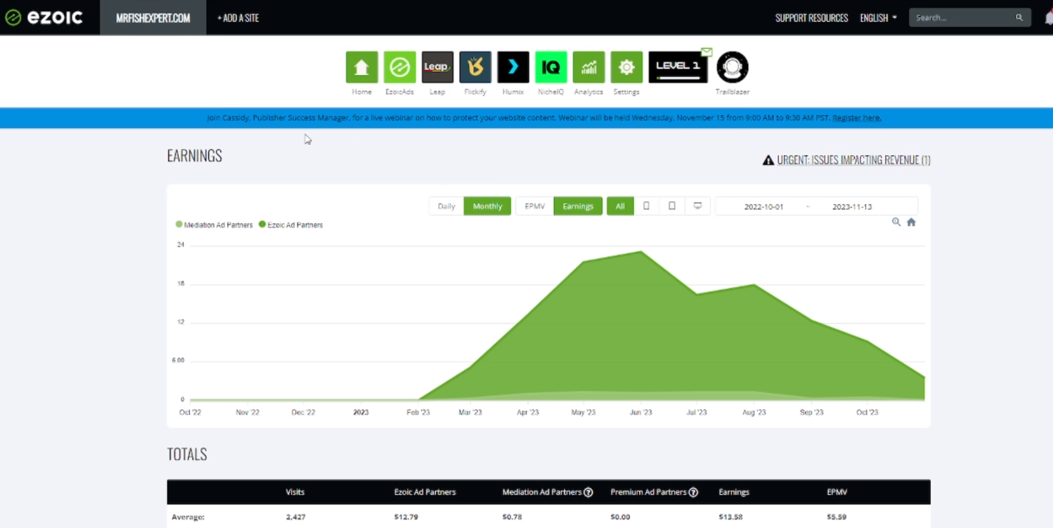Viewport: 1053px width, 528px height.
Task: Click the Jun '23 peak on chart
Action: (x=641, y=252)
